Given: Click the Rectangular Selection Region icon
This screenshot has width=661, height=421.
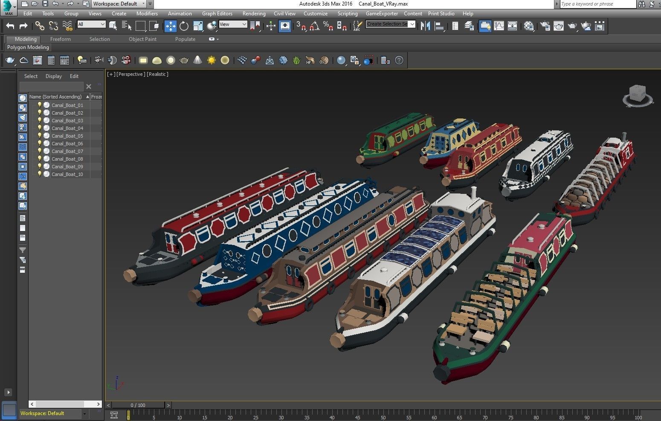Looking at the screenshot, I should (140, 26).
